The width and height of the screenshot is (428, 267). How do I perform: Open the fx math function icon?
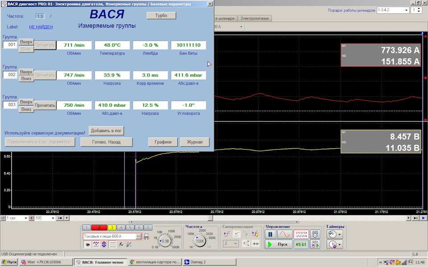[x=121, y=244]
